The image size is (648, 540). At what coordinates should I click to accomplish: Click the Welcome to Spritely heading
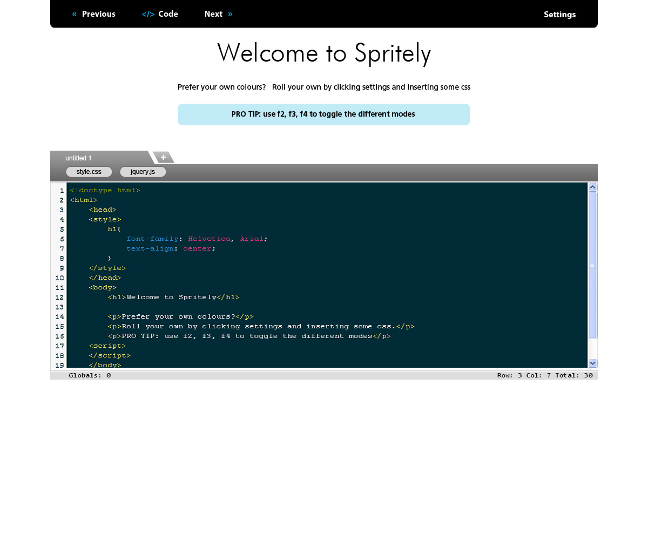[323, 53]
